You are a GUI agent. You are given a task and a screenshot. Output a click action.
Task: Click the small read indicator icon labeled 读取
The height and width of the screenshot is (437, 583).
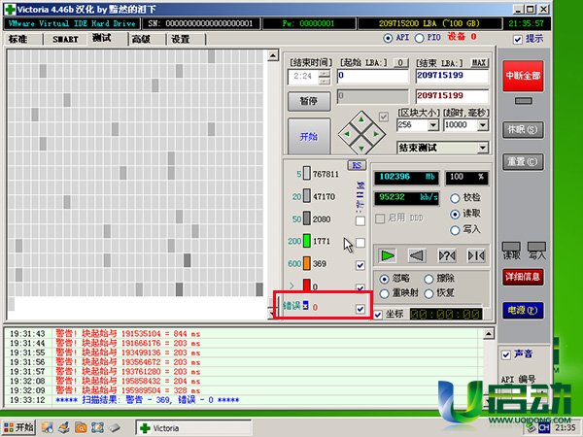511,247
